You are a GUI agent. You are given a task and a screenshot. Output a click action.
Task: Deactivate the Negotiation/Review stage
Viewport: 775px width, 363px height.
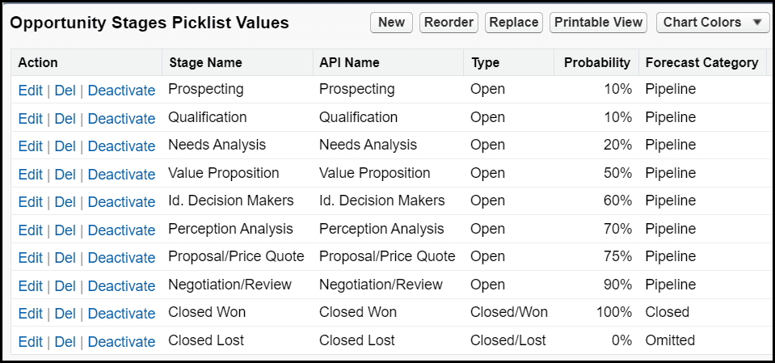point(121,286)
